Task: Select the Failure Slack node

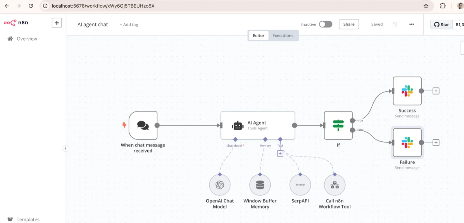Action: point(407,143)
